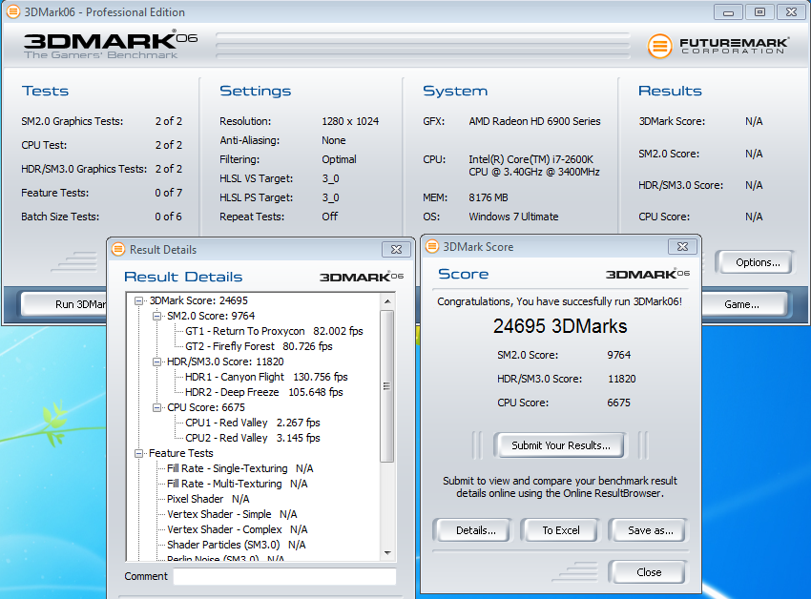Click the Game button in main window
This screenshot has height=599, width=811.
[744, 304]
